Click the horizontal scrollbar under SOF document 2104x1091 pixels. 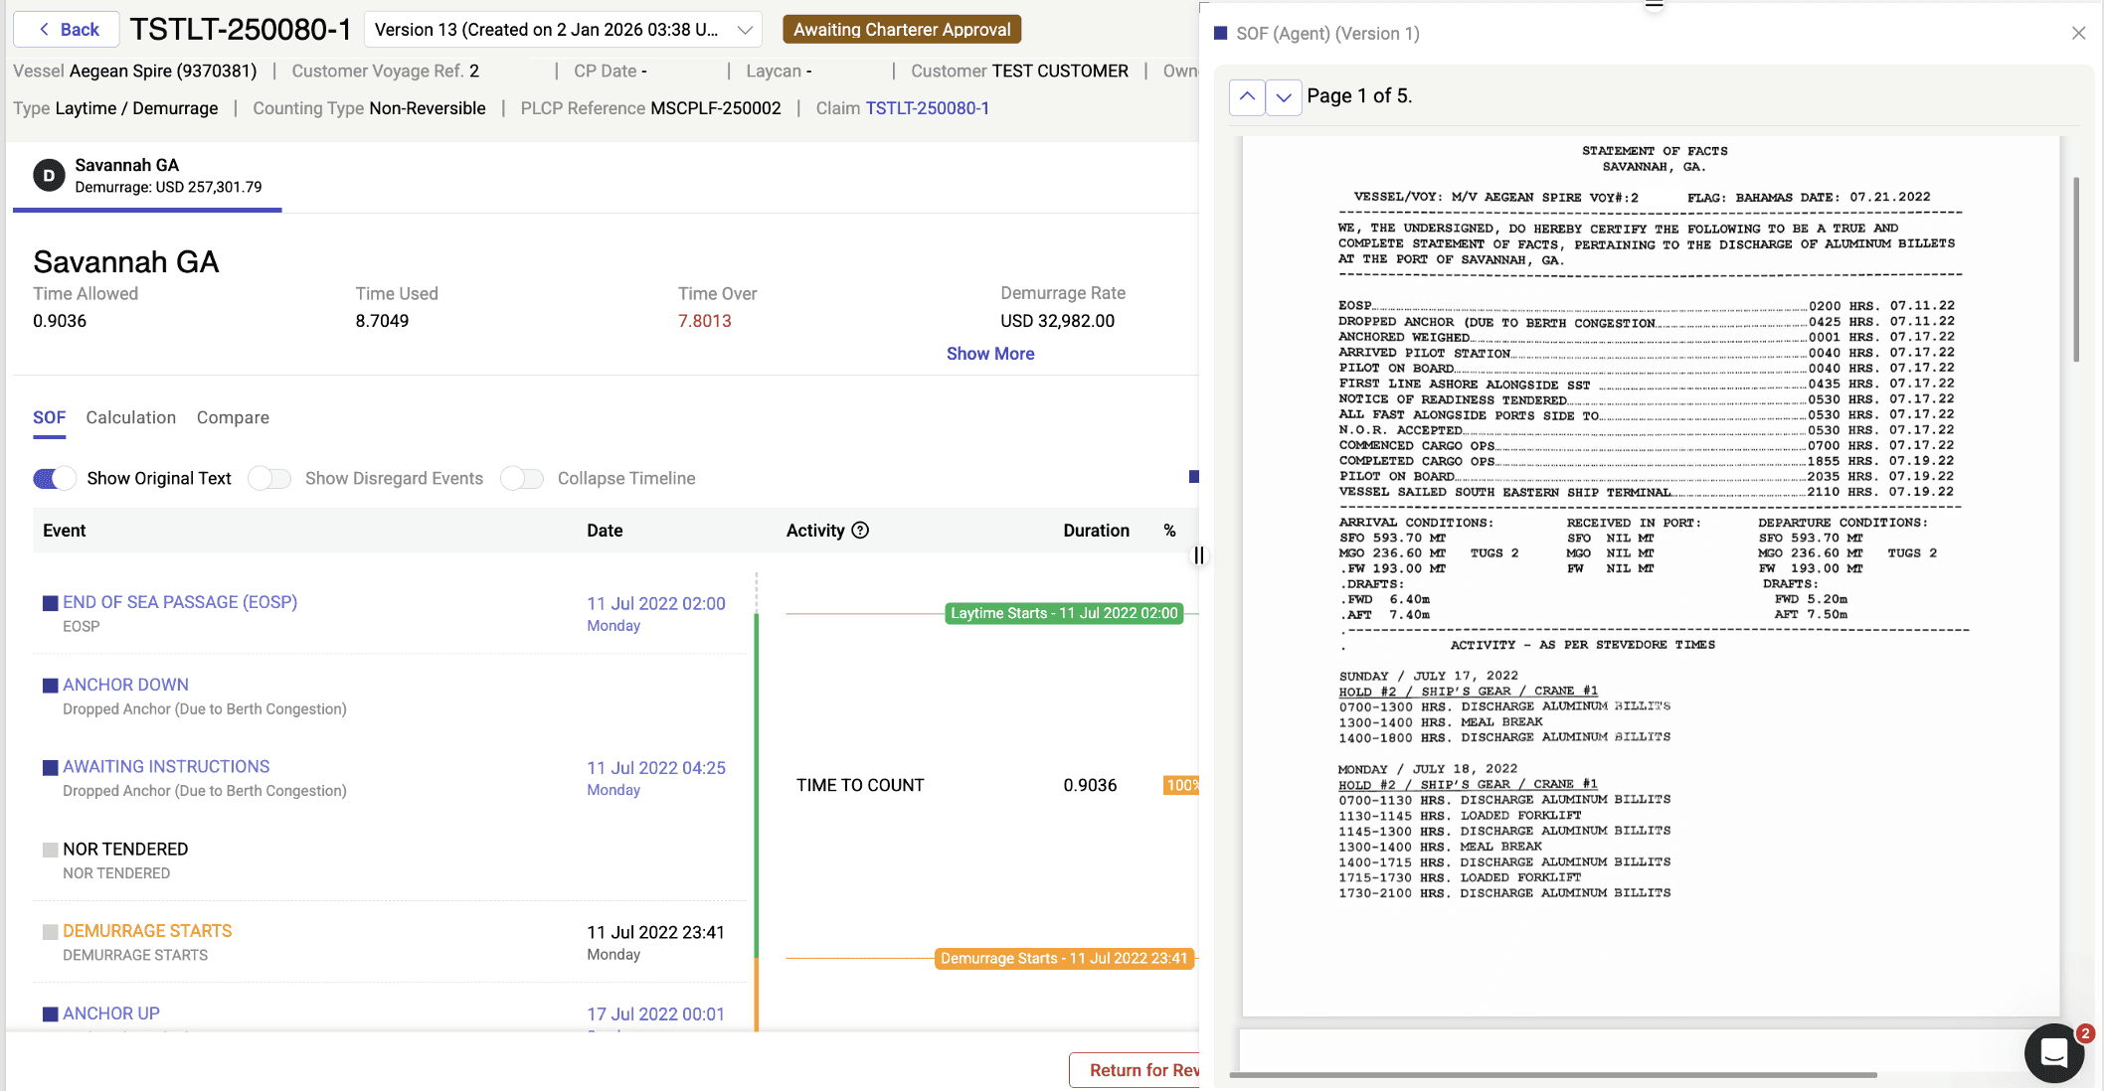tap(1551, 1074)
